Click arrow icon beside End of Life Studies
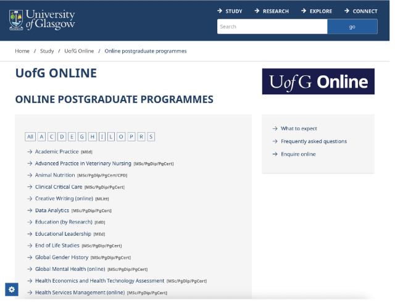Viewport: 395px width, 303px height. 30,246
